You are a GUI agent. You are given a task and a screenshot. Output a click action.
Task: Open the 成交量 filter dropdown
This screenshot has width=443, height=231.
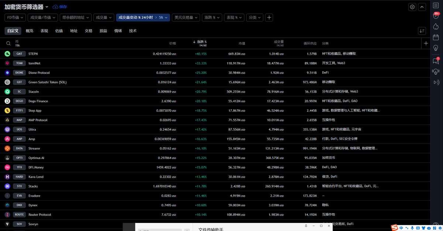coord(104,17)
